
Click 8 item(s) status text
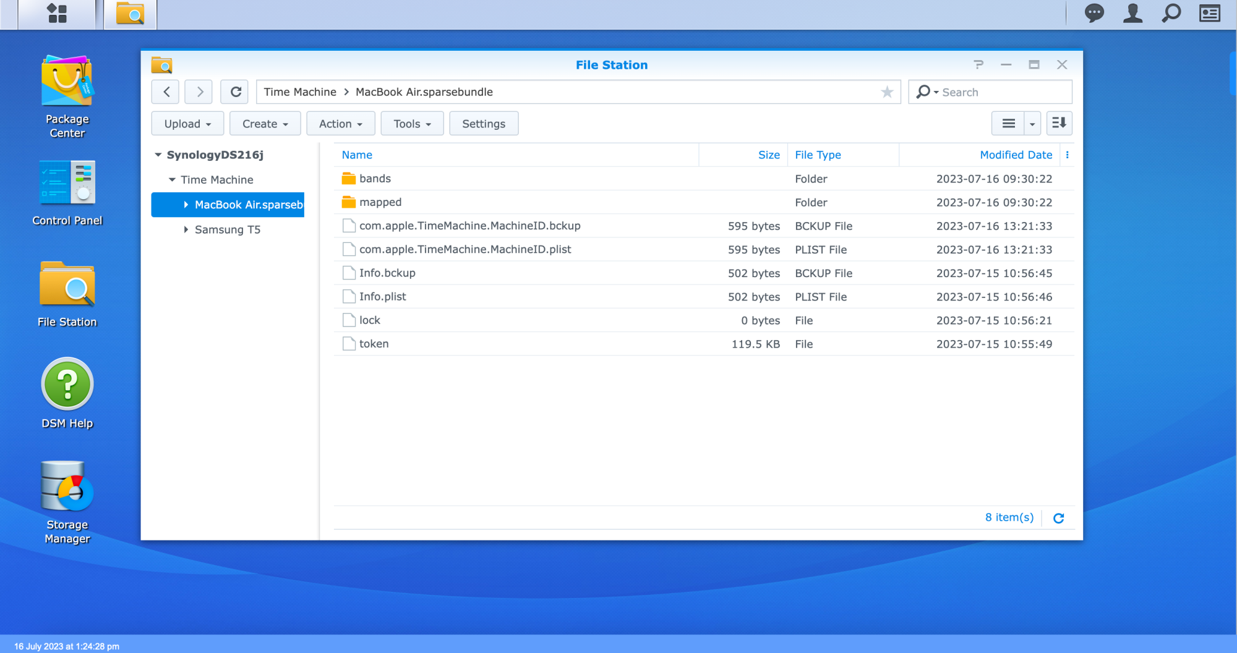pyautogui.click(x=1009, y=517)
